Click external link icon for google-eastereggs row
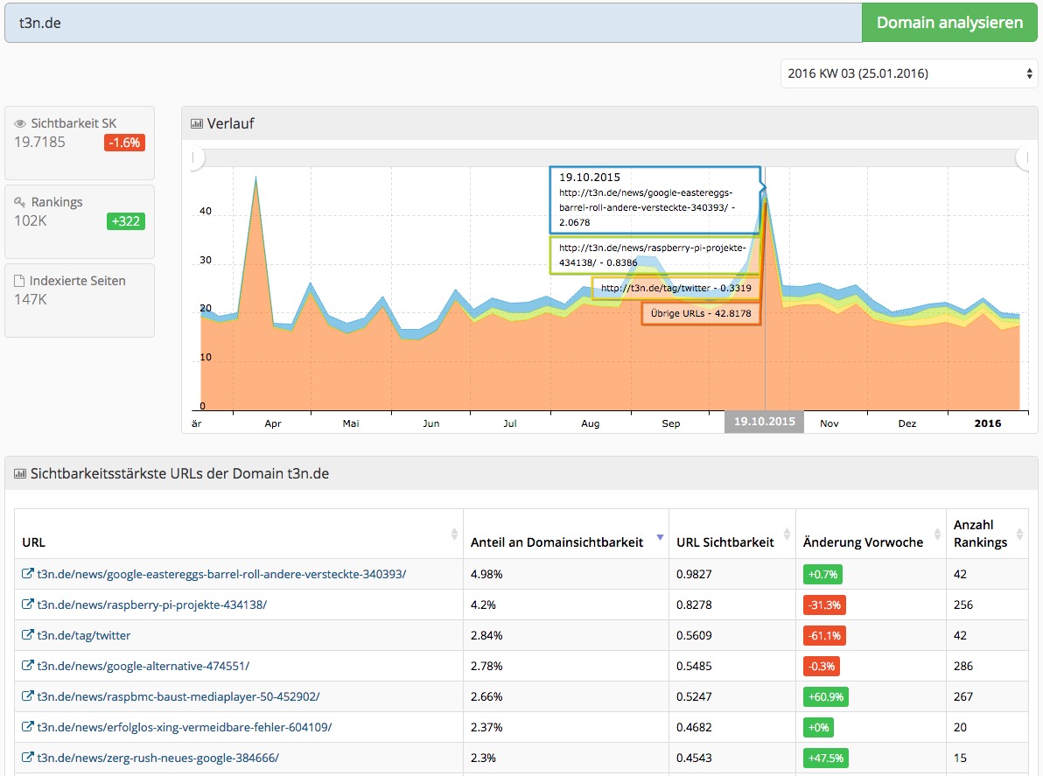 point(27,573)
